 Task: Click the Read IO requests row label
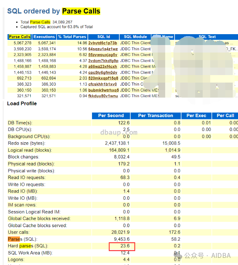pyautogui.click(x=27, y=178)
